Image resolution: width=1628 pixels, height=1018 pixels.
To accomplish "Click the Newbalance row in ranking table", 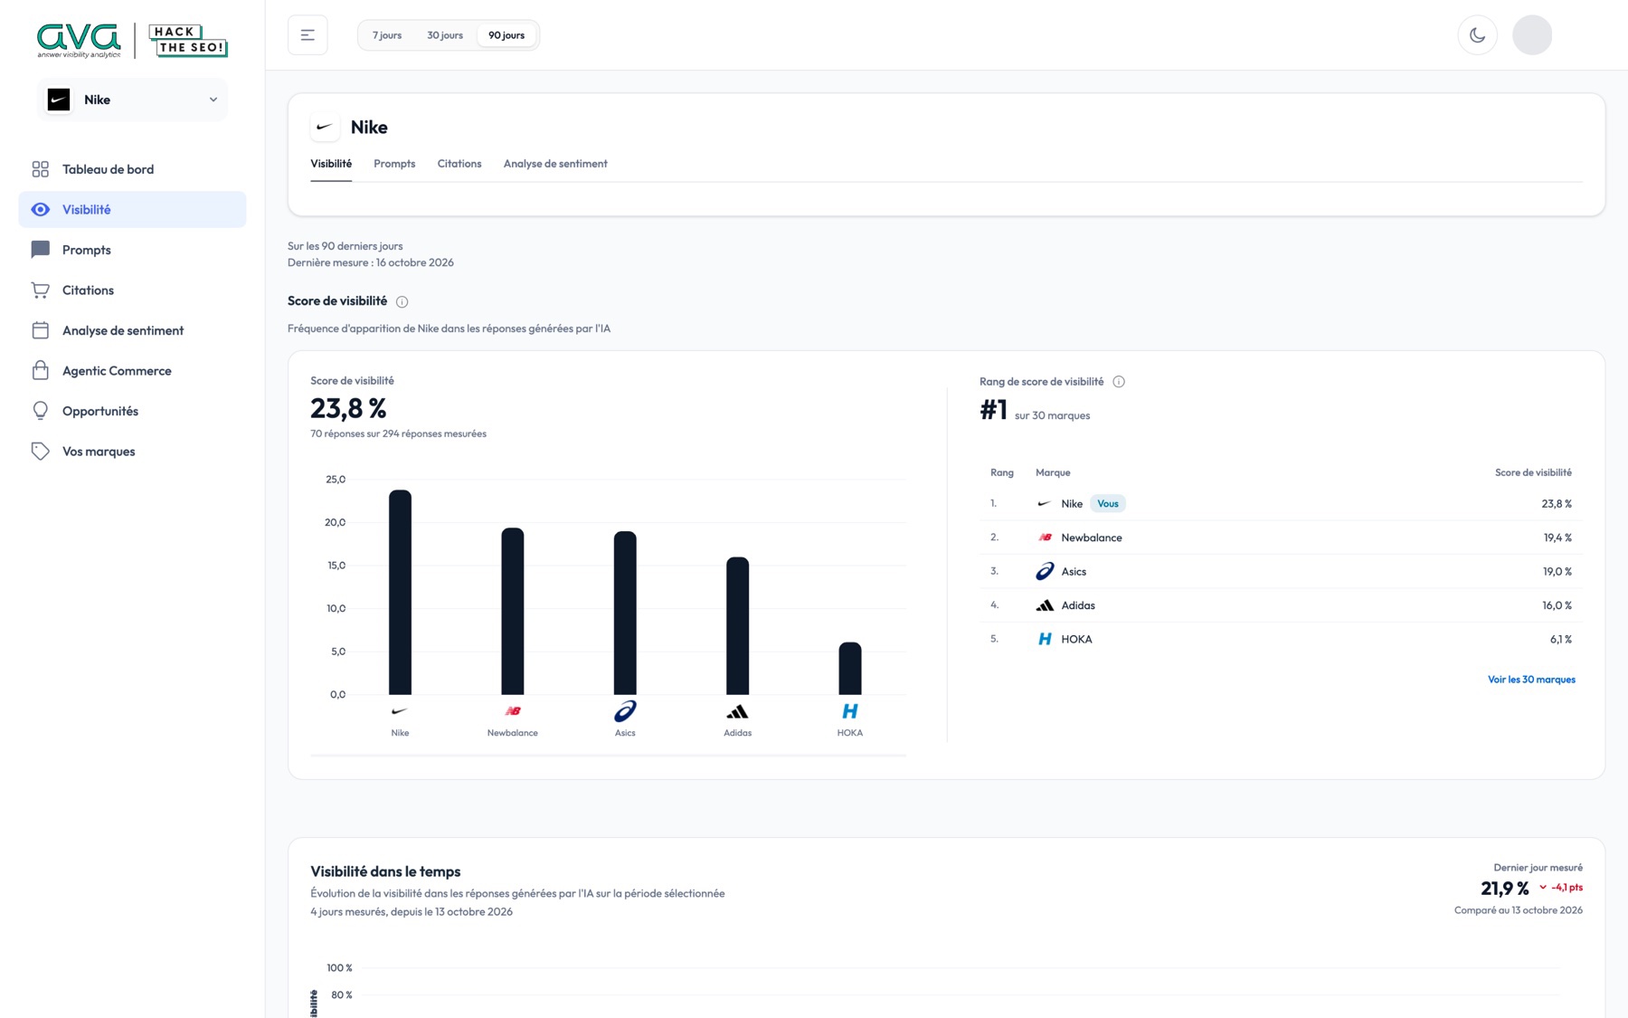I will [1281, 538].
